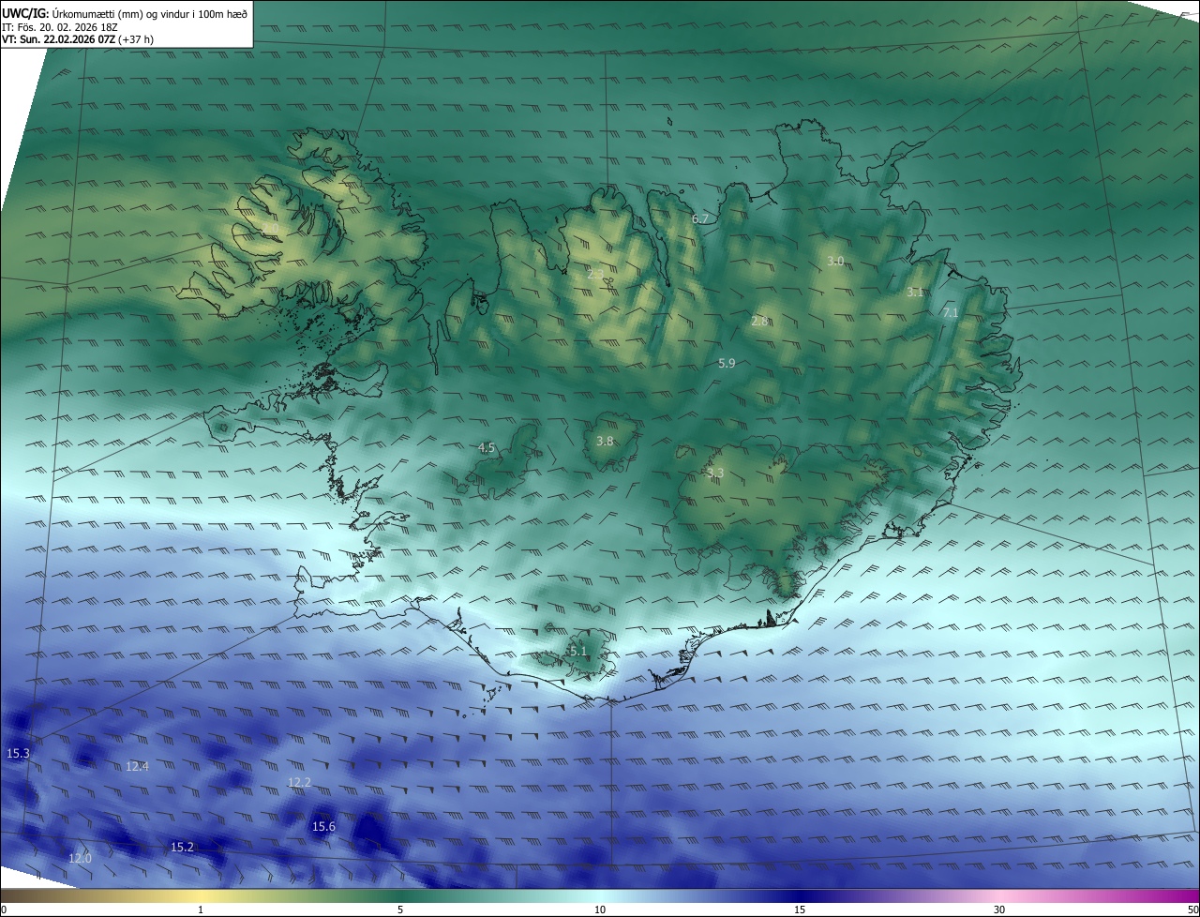The height and width of the screenshot is (917, 1200).
Task: Click the initial time line 'IT: Fös. 20. 02. 2026 18Z'
Action: point(58,26)
